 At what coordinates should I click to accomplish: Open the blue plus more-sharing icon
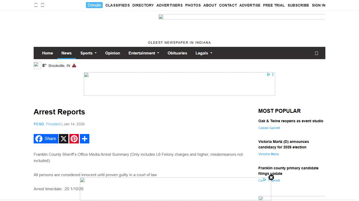85,139
